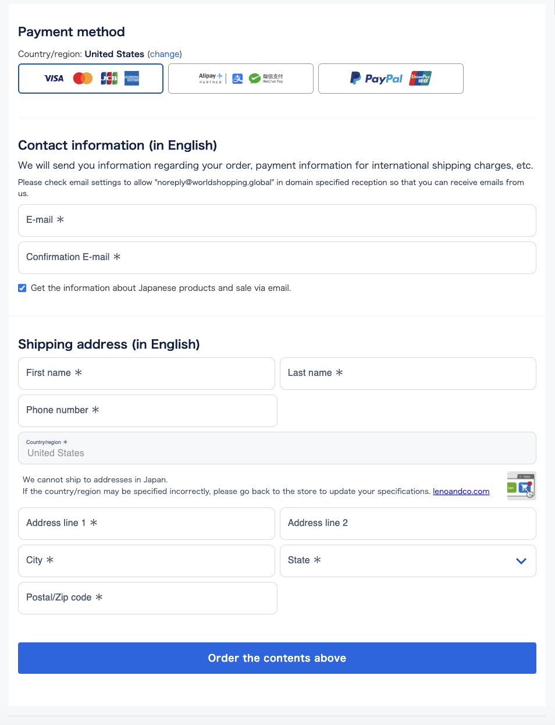Expand the State dropdown chevron
The image size is (555, 725).
coord(521,561)
